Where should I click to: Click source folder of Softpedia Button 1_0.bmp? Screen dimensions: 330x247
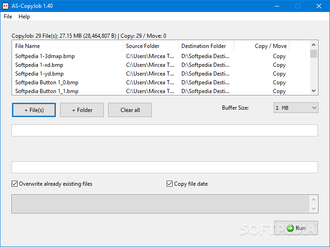150,82
